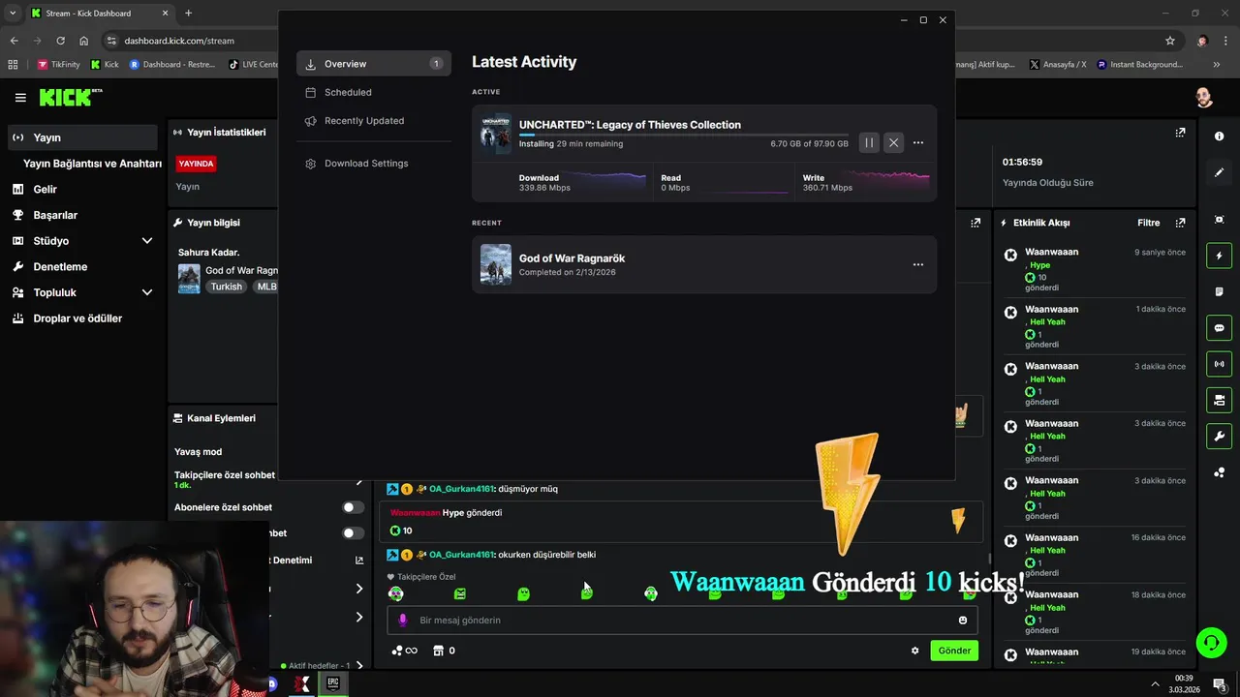Click Waanwaaan username in chat Hype message
Viewport: 1240px width, 697px height.
pyautogui.click(x=415, y=513)
